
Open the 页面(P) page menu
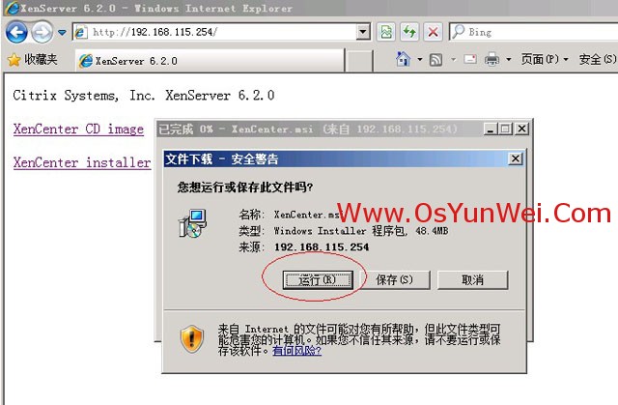545,60
